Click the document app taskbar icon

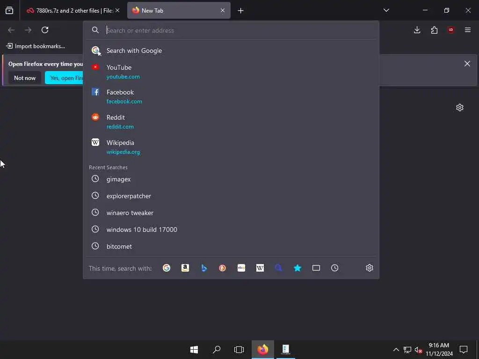pyautogui.click(x=286, y=350)
